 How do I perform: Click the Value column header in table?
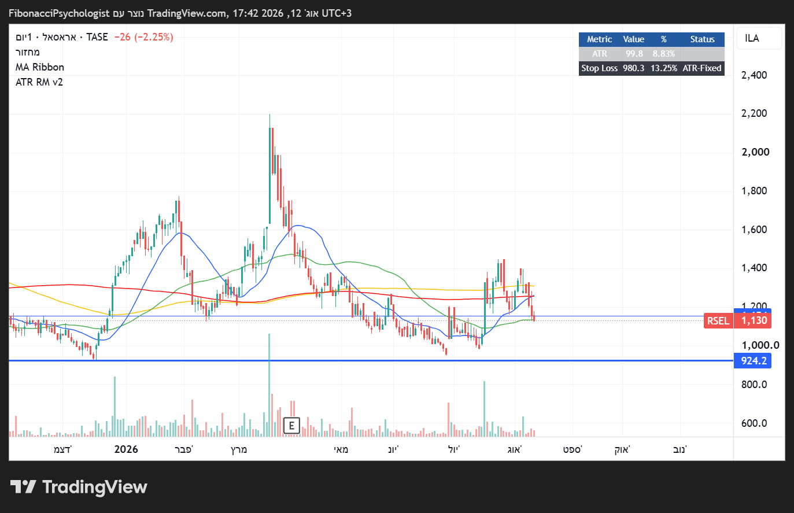click(634, 39)
